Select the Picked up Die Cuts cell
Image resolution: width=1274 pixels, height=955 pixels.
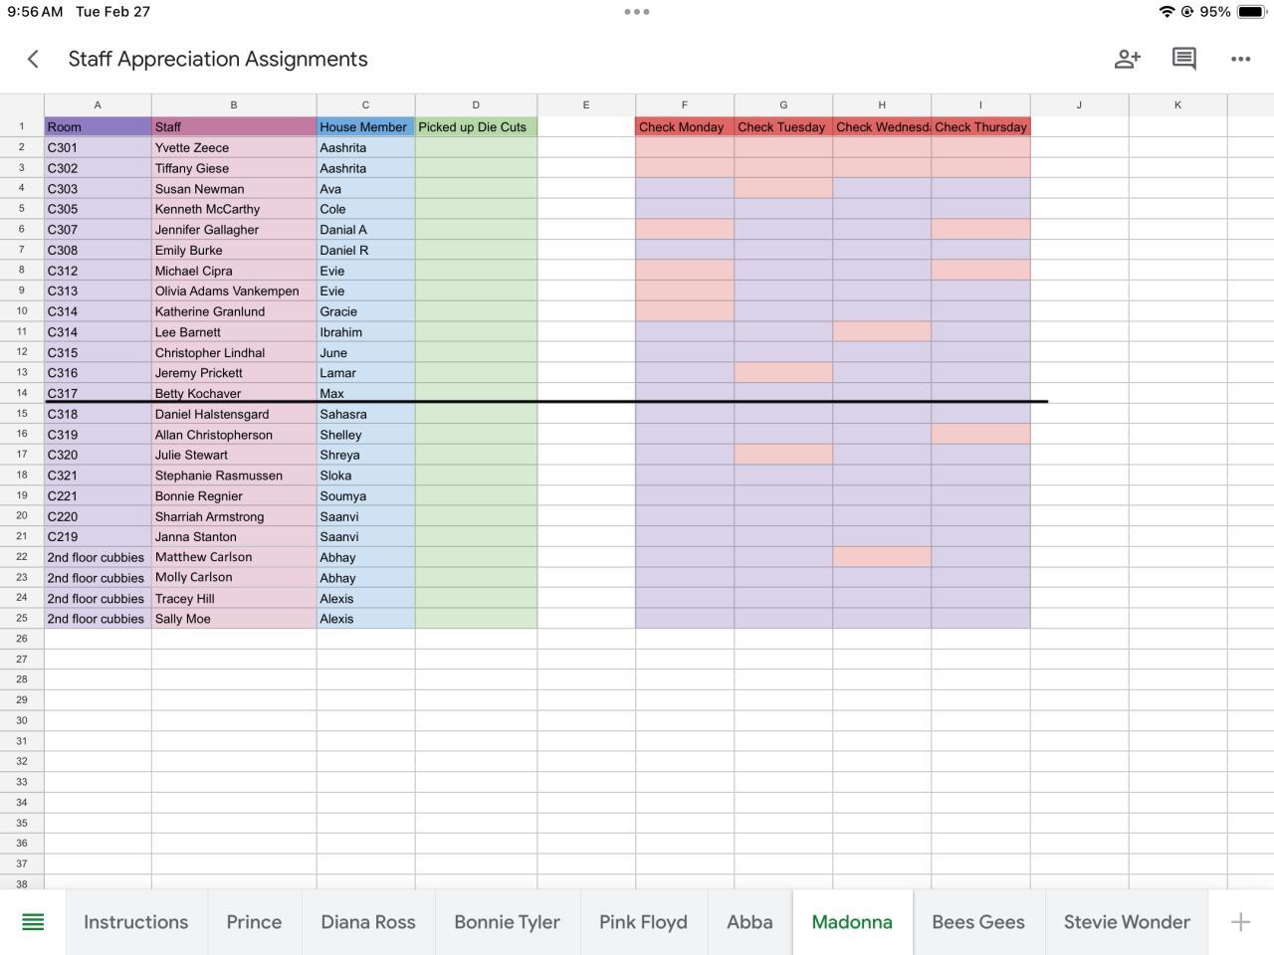(476, 127)
